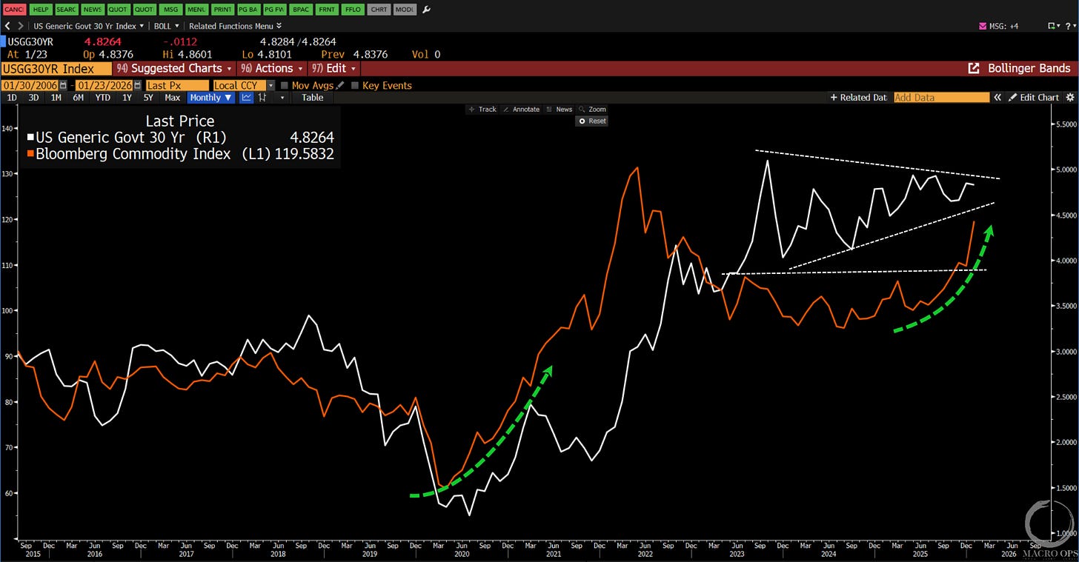Image resolution: width=1079 pixels, height=562 pixels.
Task: Select the 6M range tab
Action: (x=78, y=97)
